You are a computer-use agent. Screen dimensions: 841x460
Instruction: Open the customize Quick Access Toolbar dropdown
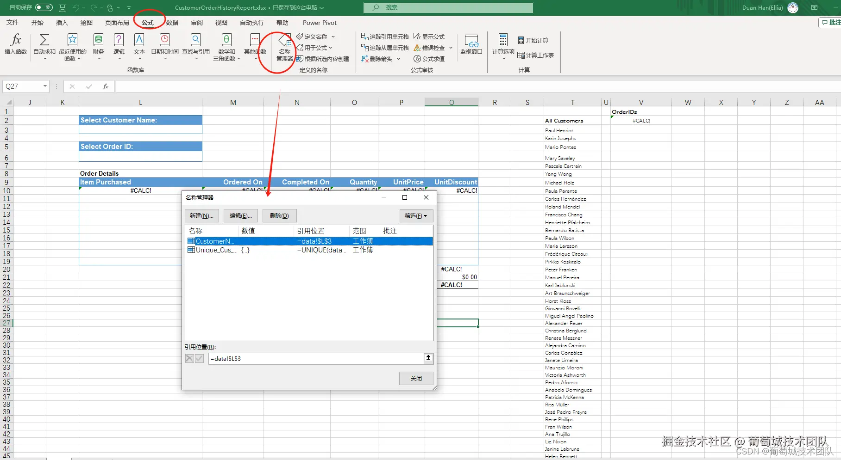tap(129, 8)
